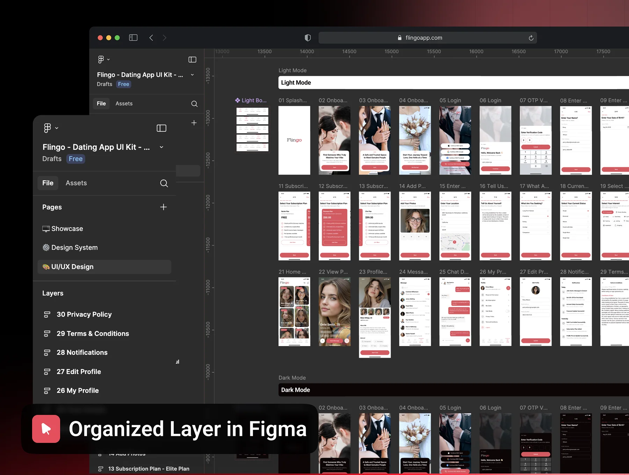This screenshot has width=629, height=475.
Task: Click search icon beside Assets in browser window
Action: point(194,104)
